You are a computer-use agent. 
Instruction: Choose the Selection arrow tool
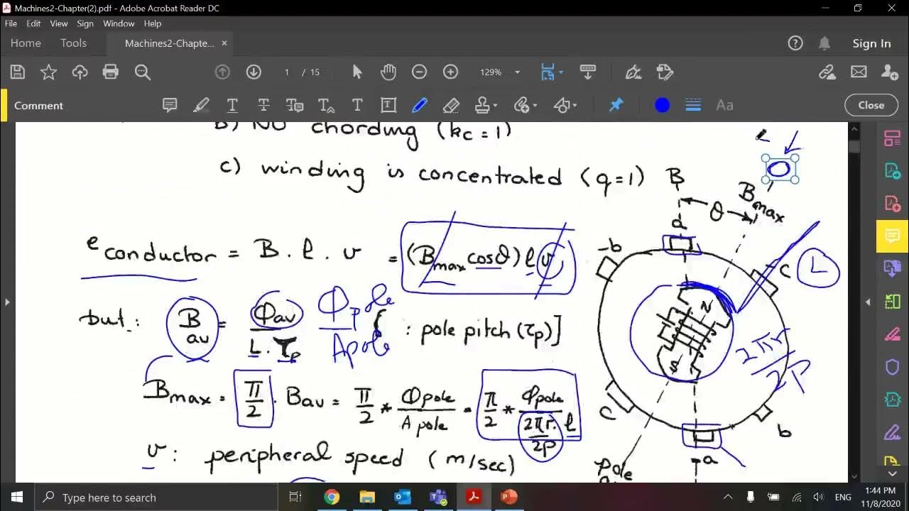pos(357,72)
